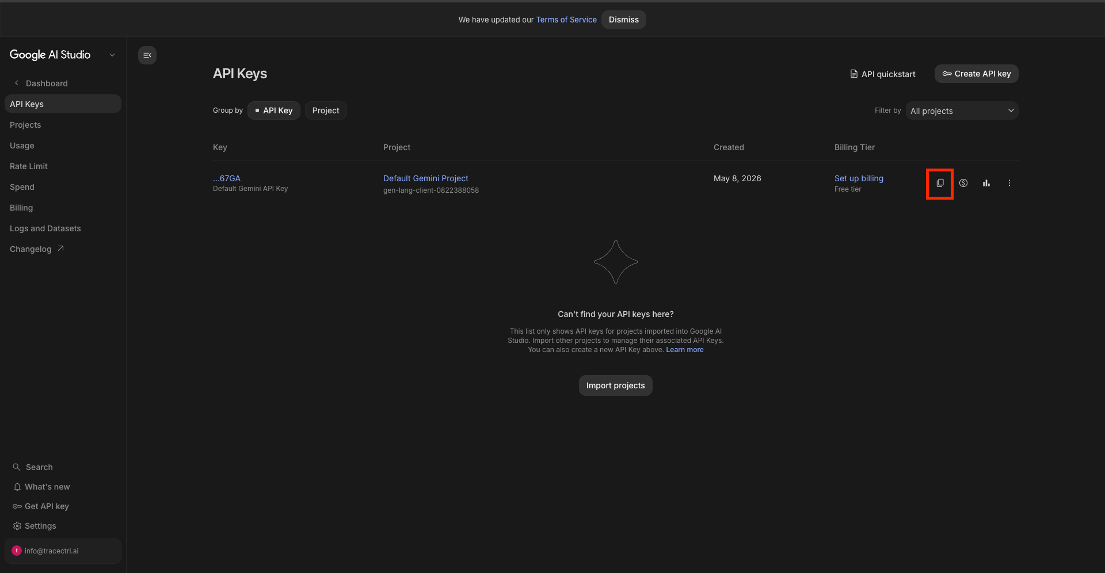The image size is (1105, 573).
Task: Expand the Google AI Studio dropdown chevron
Action: 112,55
